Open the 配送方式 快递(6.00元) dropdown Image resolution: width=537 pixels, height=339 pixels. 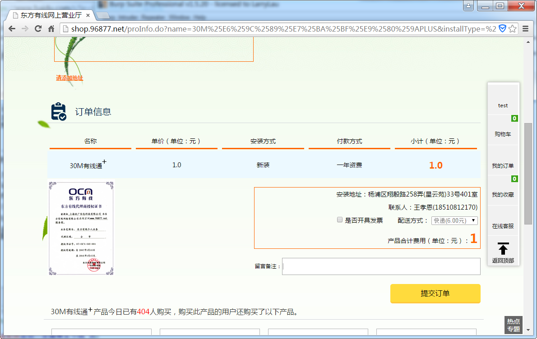[x=454, y=220]
